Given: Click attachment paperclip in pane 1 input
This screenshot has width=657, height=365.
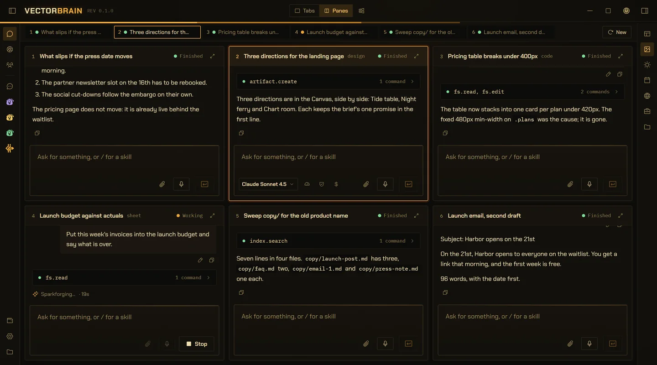Looking at the screenshot, I should pos(162,184).
